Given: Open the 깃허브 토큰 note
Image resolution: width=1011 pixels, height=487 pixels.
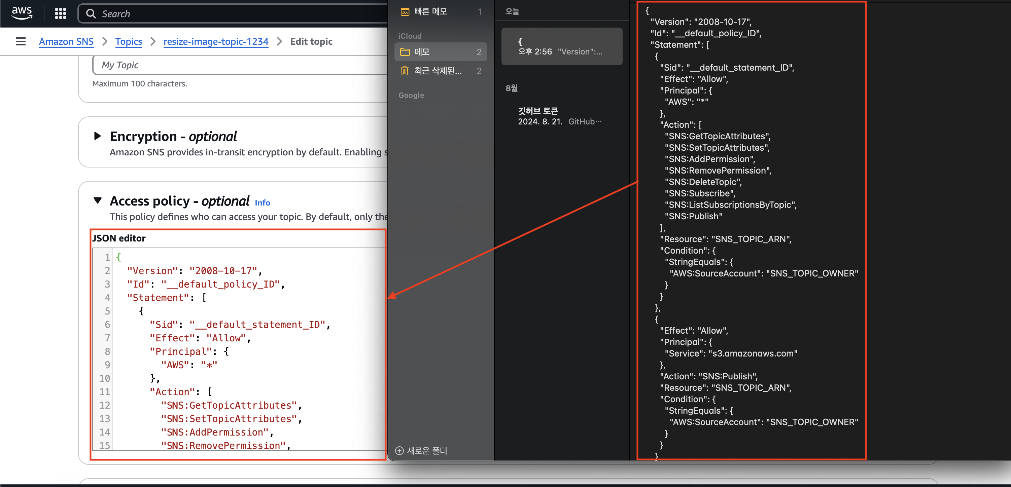Looking at the screenshot, I should click(x=562, y=116).
